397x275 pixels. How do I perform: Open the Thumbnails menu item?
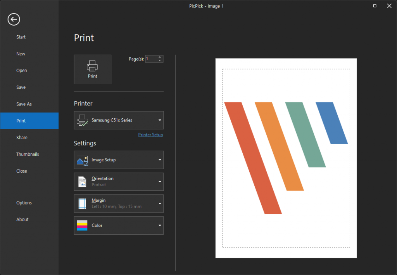[28, 154]
